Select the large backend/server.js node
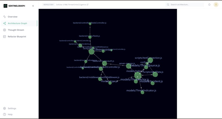The height and width of the screenshot is (119, 222). pyautogui.click(x=91, y=52)
